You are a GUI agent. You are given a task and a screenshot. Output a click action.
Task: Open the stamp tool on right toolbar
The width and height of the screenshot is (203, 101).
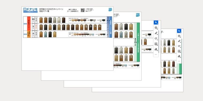pos(179,56)
